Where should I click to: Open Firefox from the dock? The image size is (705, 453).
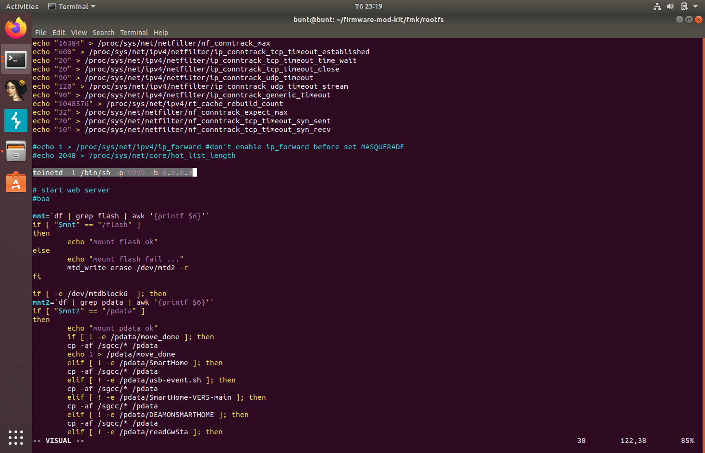tap(16, 28)
